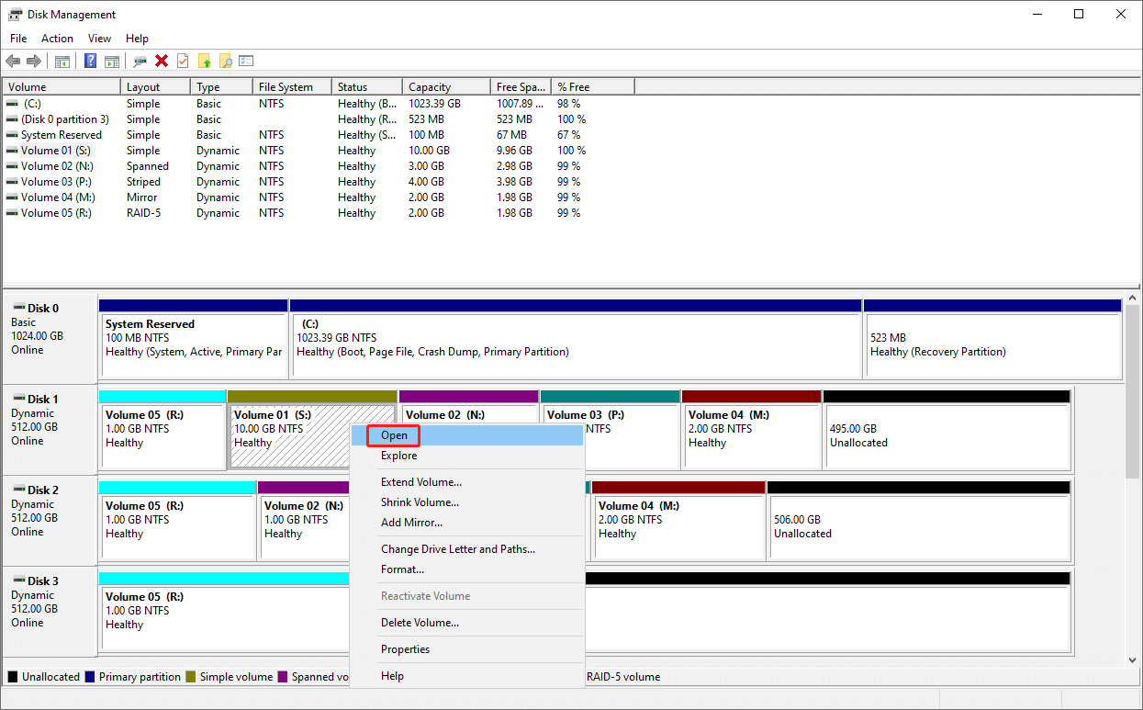Select Help at bottom of context menu
This screenshot has height=710, width=1143.
coord(467,676)
